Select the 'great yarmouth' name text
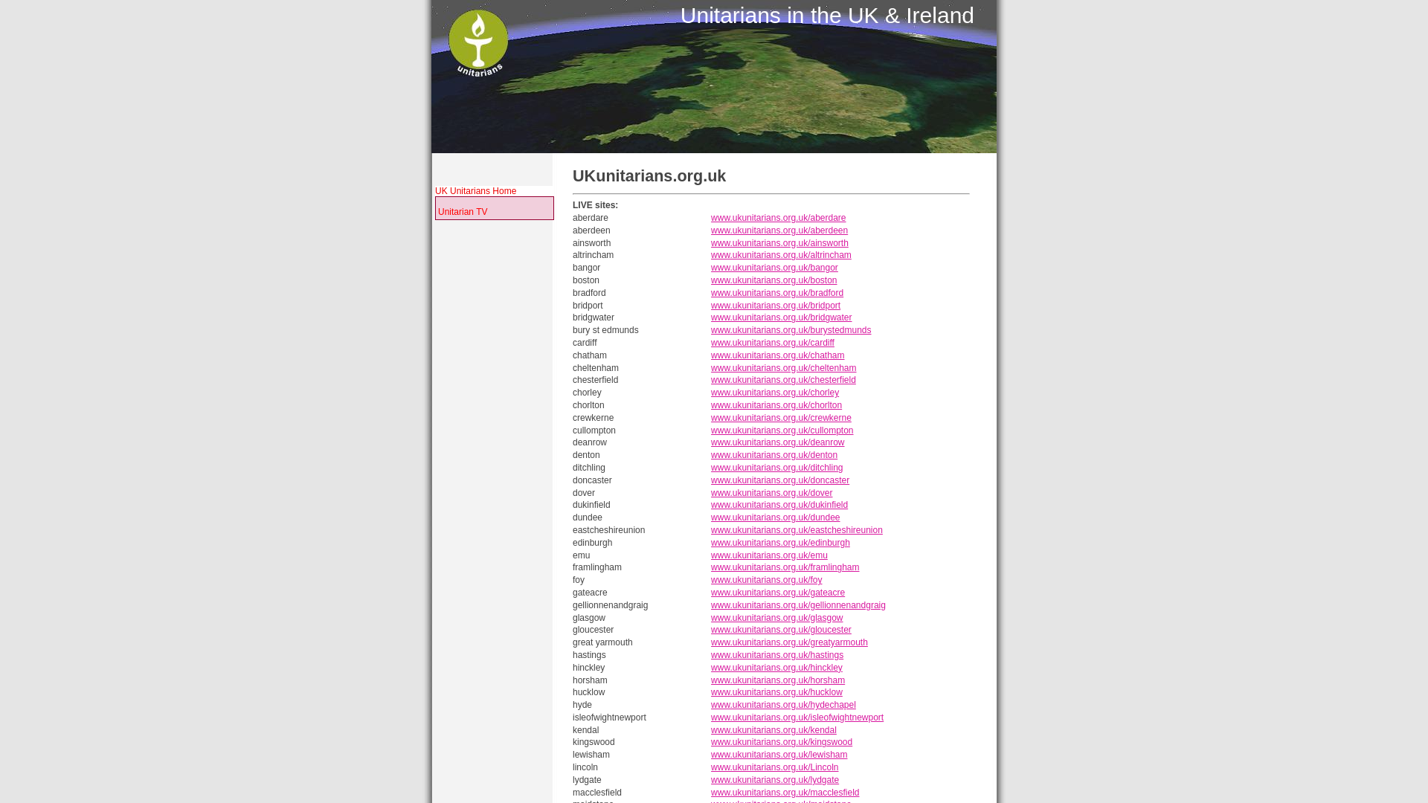The image size is (1428, 803). [x=602, y=642]
